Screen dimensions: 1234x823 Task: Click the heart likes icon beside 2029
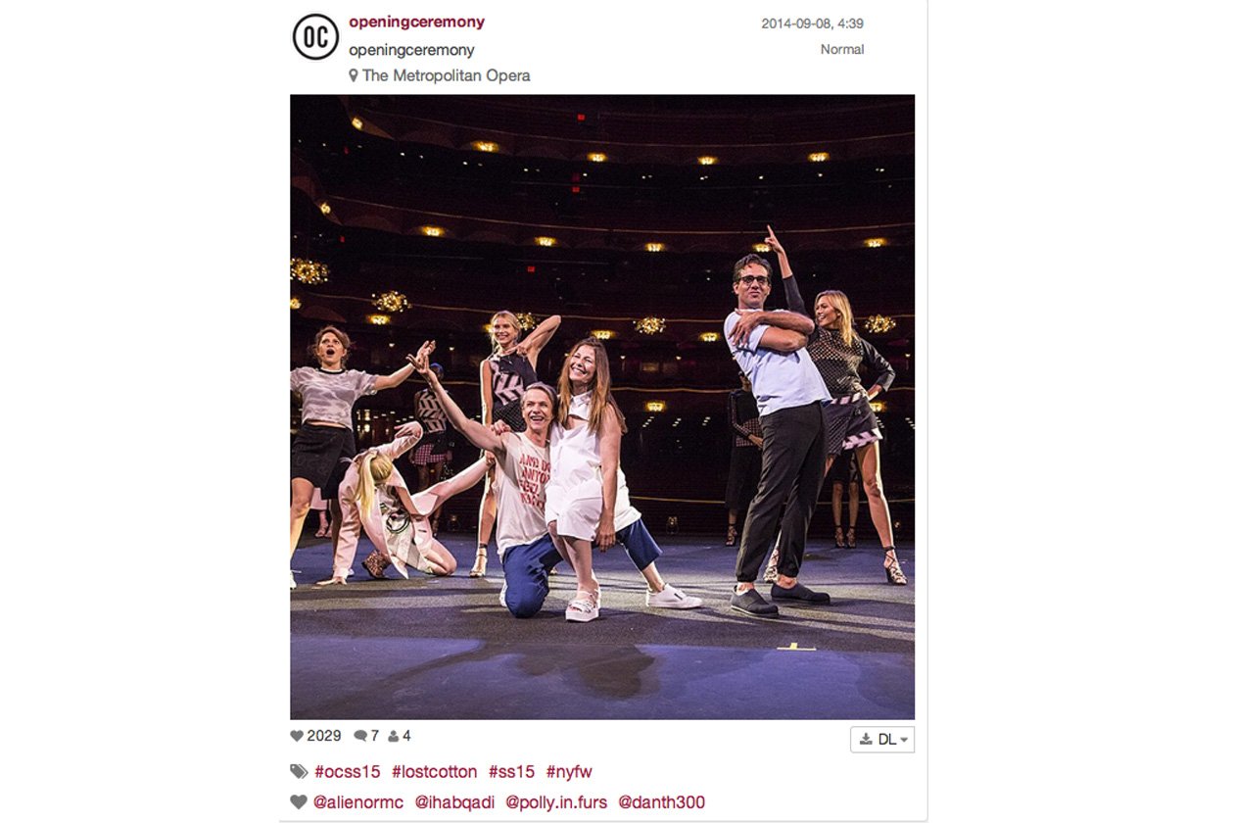(x=297, y=736)
